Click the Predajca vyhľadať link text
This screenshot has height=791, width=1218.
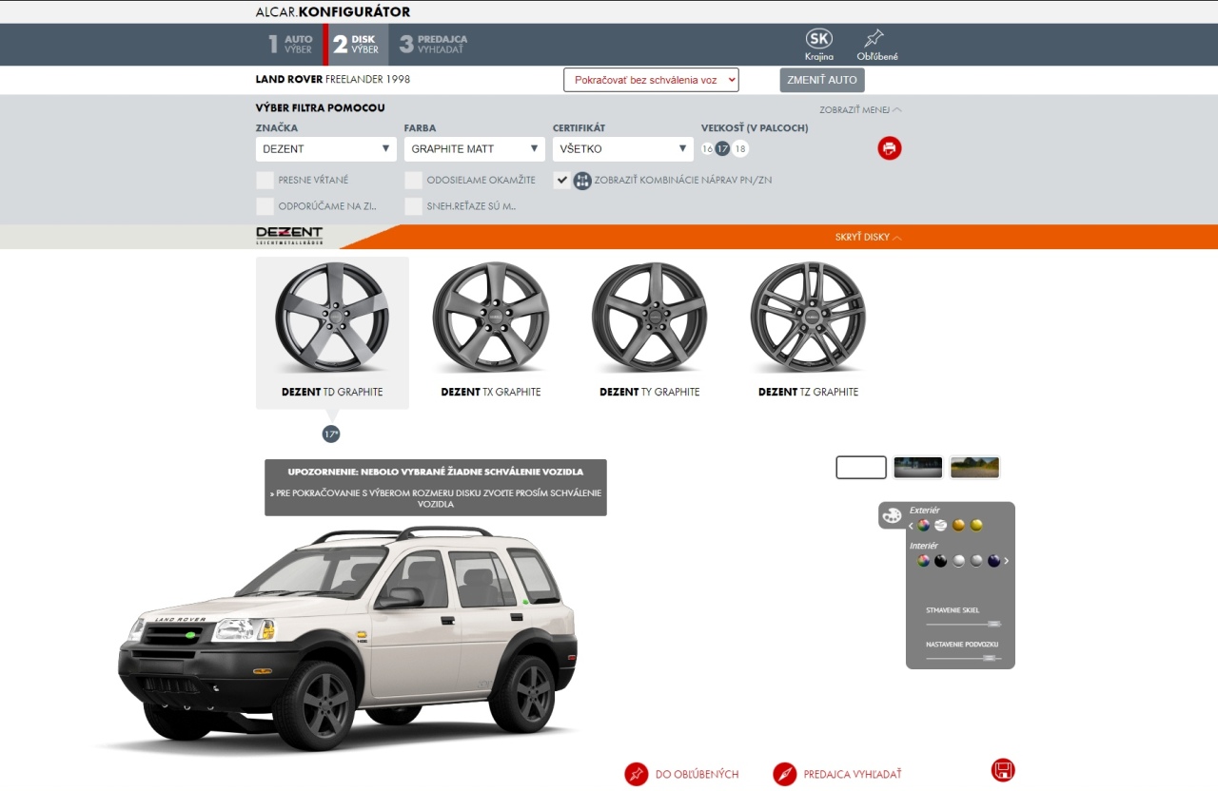coord(853,775)
